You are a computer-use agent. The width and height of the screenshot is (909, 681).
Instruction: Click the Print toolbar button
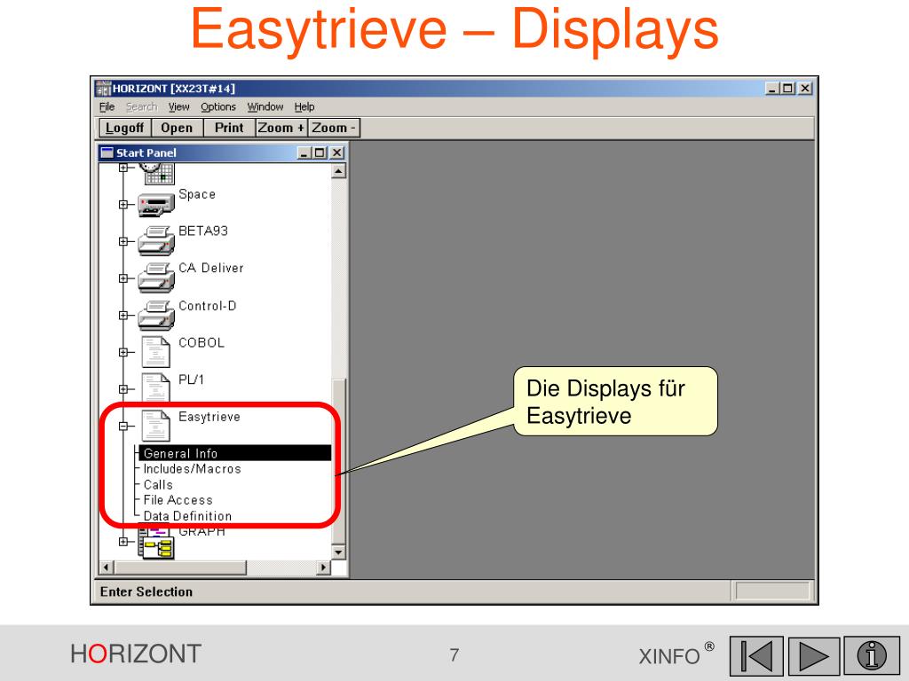pyautogui.click(x=229, y=128)
